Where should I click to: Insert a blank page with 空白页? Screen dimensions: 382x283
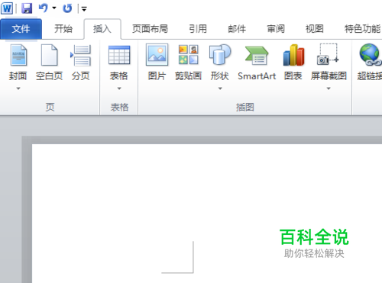tap(49, 63)
